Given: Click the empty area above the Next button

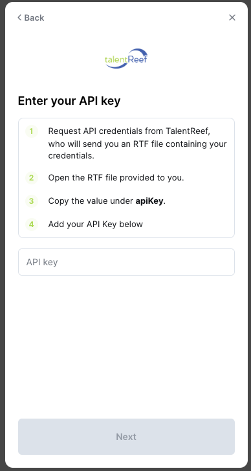Looking at the screenshot, I should click(126, 345).
